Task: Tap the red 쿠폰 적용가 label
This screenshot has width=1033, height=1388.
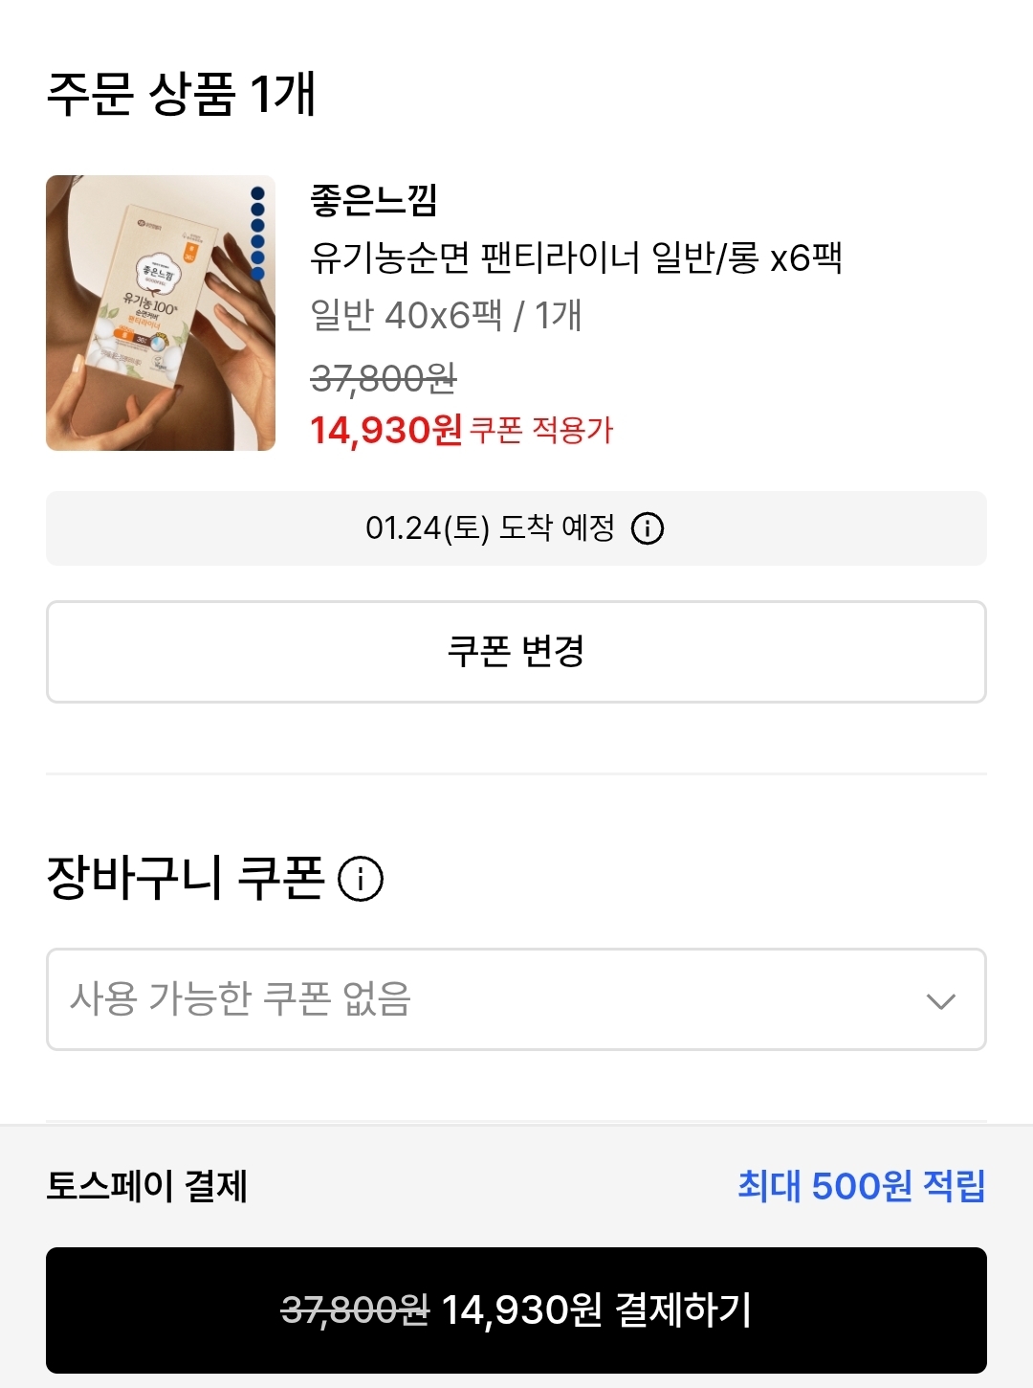Action: (x=541, y=430)
